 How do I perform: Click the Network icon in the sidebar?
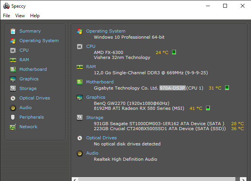tap(13, 127)
